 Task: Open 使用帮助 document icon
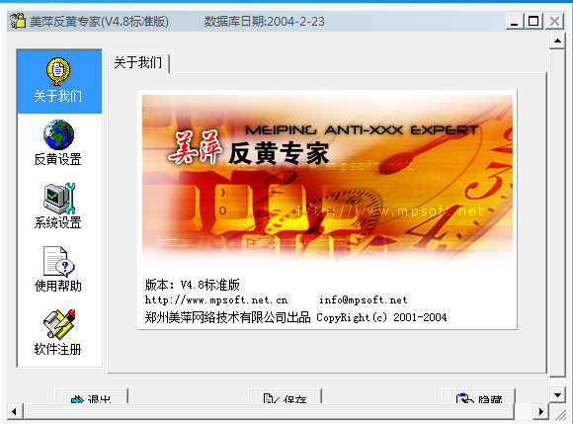point(58,261)
